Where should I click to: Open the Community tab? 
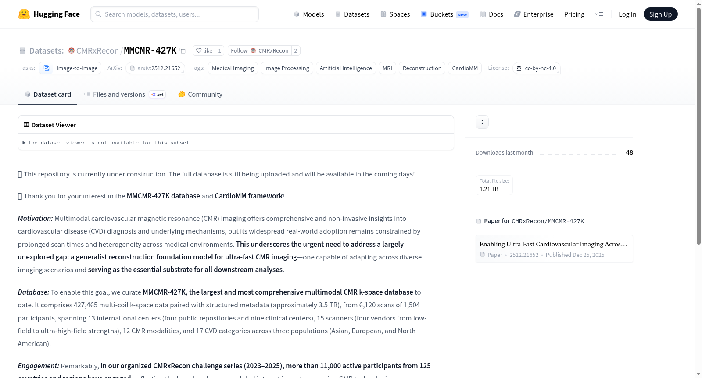click(x=200, y=94)
